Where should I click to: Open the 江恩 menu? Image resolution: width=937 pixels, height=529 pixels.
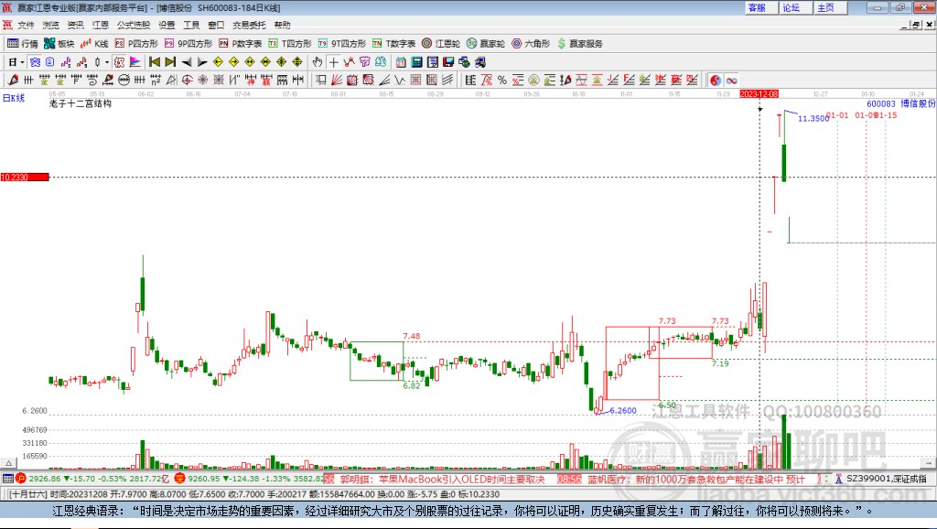101,25
